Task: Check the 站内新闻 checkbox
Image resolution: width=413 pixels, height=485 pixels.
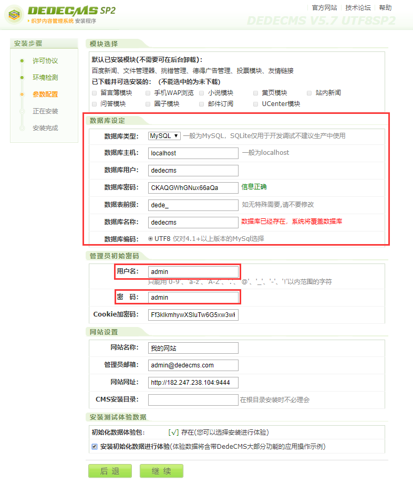Action: (309, 93)
